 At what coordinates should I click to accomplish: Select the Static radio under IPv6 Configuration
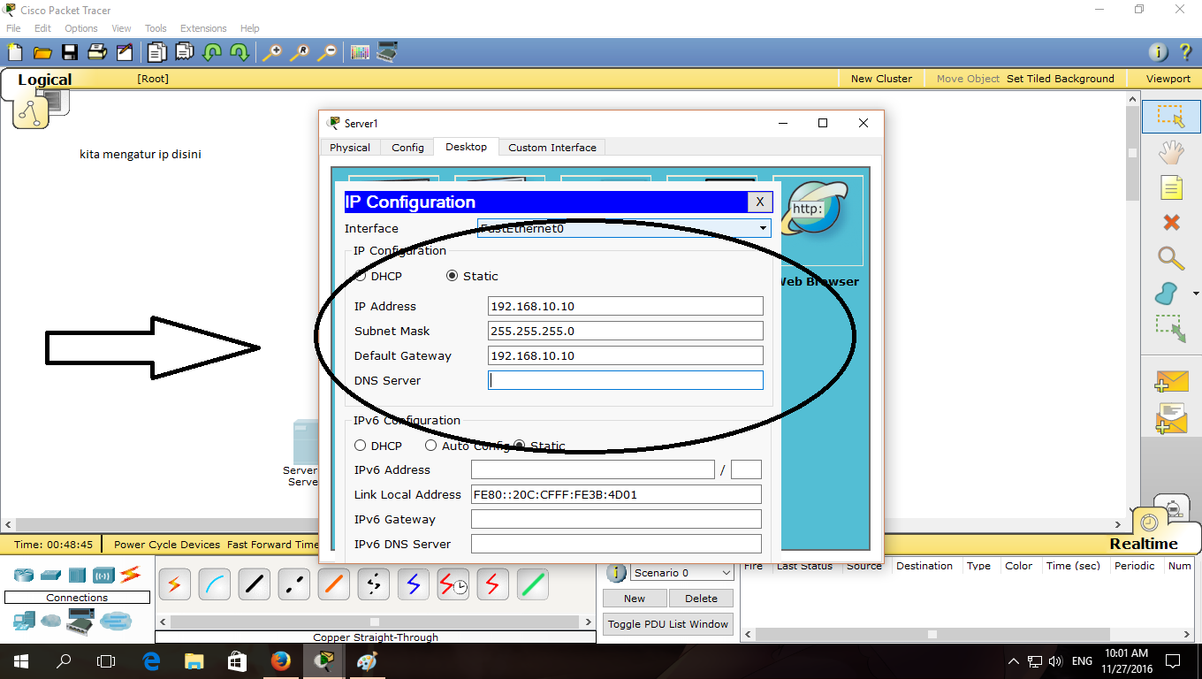pos(520,446)
